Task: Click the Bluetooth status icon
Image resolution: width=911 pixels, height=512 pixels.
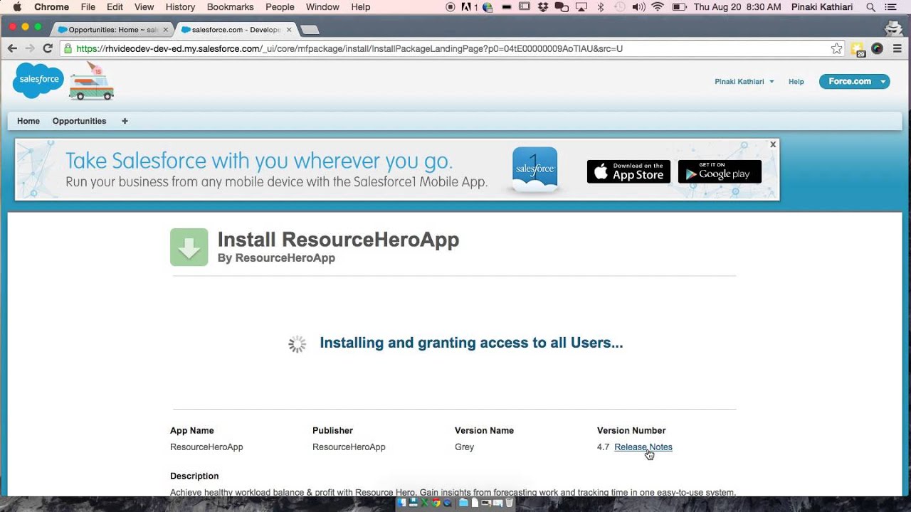Action: click(x=600, y=7)
